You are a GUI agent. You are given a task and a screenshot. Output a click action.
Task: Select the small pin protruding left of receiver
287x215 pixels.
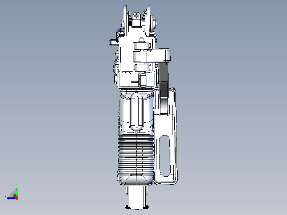(114, 43)
